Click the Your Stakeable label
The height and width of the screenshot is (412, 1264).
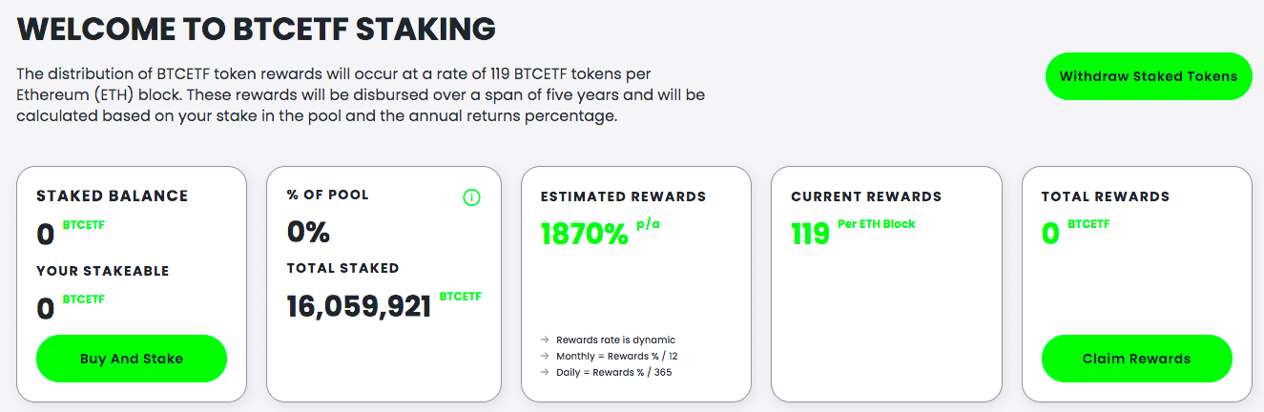click(102, 271)
